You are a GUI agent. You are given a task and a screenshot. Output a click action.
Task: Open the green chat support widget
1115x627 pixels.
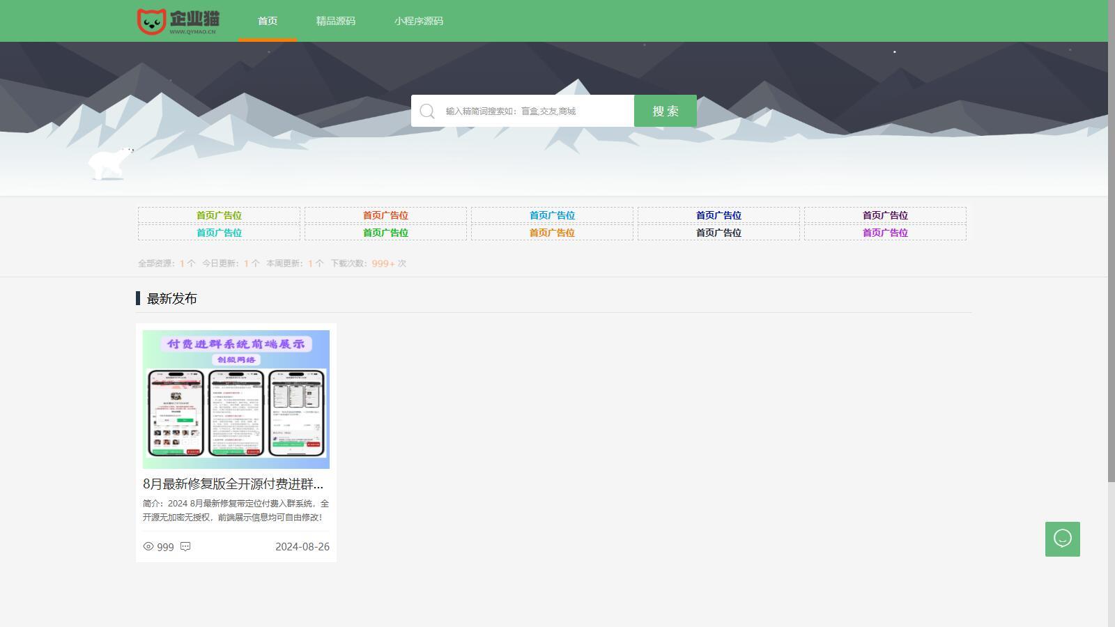coord(1062,539)
